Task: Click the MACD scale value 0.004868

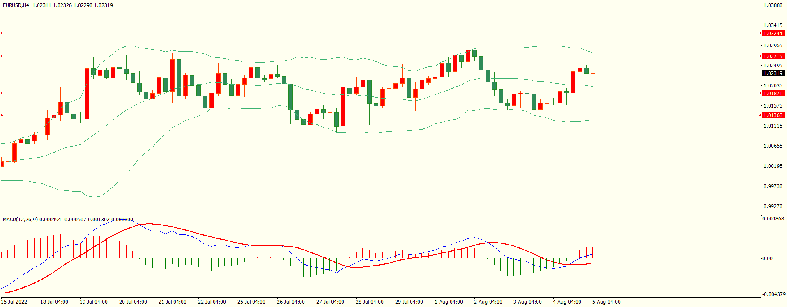Action: pyautogui.click(x=773, y=219)
